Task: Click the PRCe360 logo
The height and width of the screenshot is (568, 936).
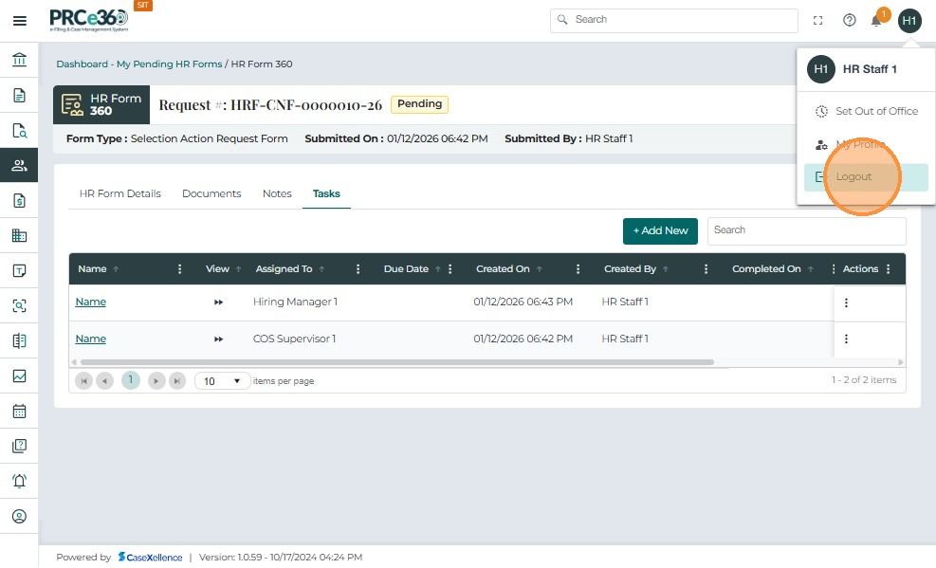Action: [x=89, y=20]
